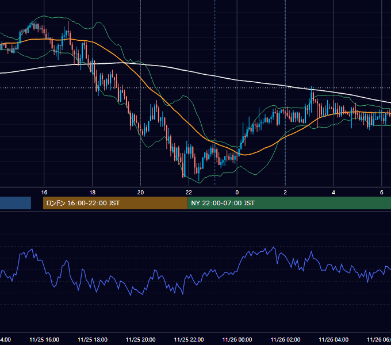Click the hour label 0 on upper time axis
This screenshot has height=345, width=391.
point(237,193)
